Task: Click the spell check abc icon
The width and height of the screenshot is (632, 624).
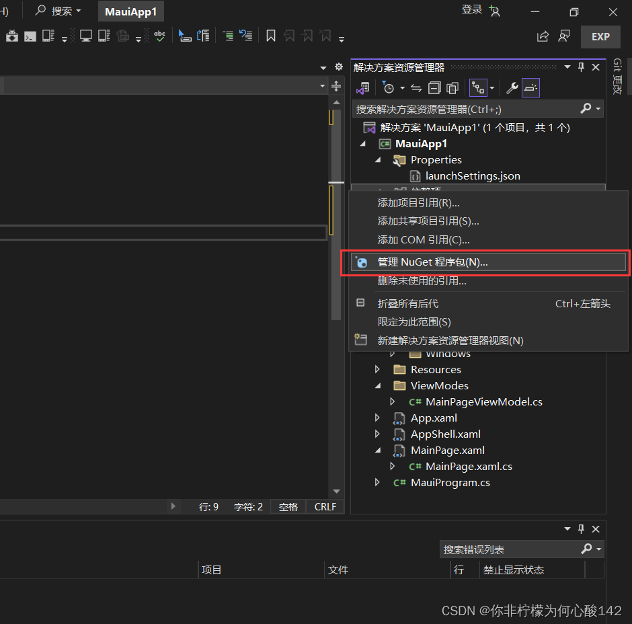Action: (x=159, y=36)
